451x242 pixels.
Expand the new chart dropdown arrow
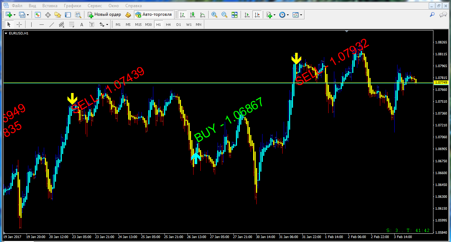click(x=15, y=15)
